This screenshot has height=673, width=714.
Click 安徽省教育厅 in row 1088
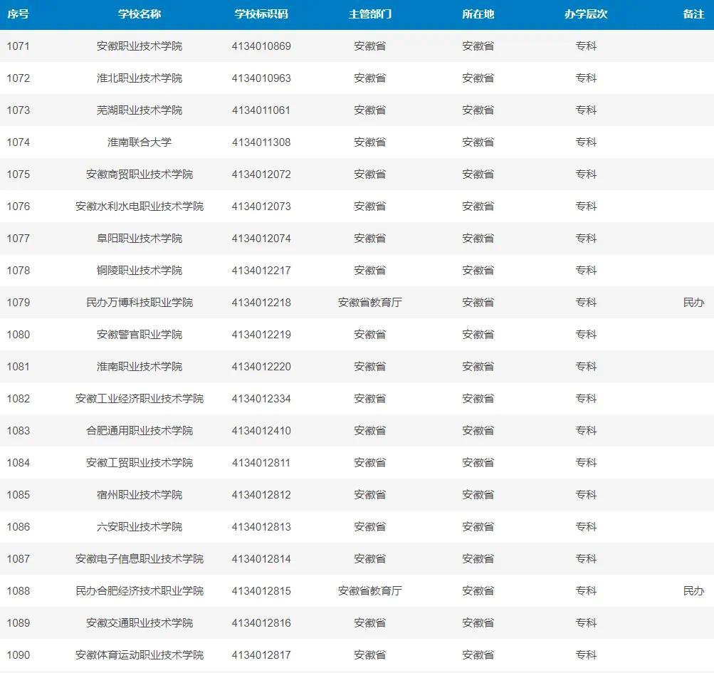pos(369,591)
